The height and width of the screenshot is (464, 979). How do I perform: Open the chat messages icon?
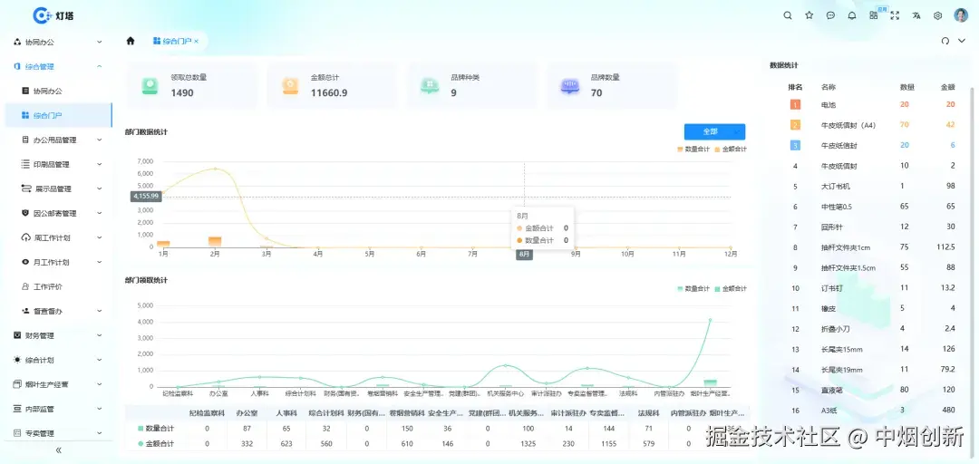[830, 15]
